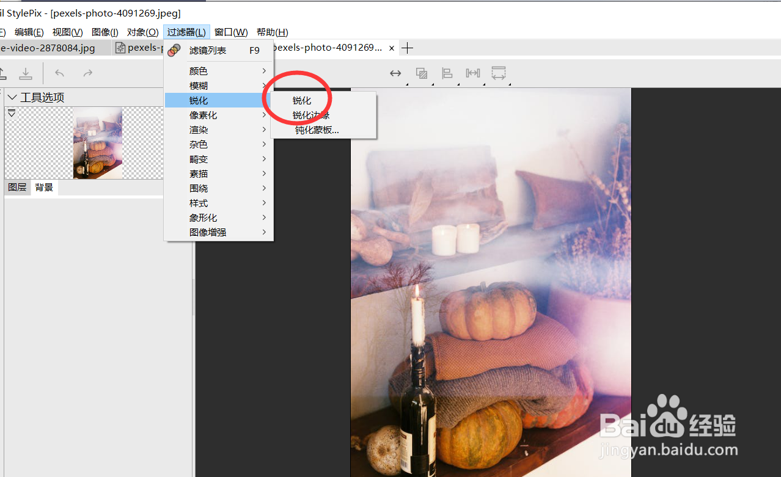Screen dimensions: 781x477
Task: Expand the 素描 submenu
Action: click(219, 174)
